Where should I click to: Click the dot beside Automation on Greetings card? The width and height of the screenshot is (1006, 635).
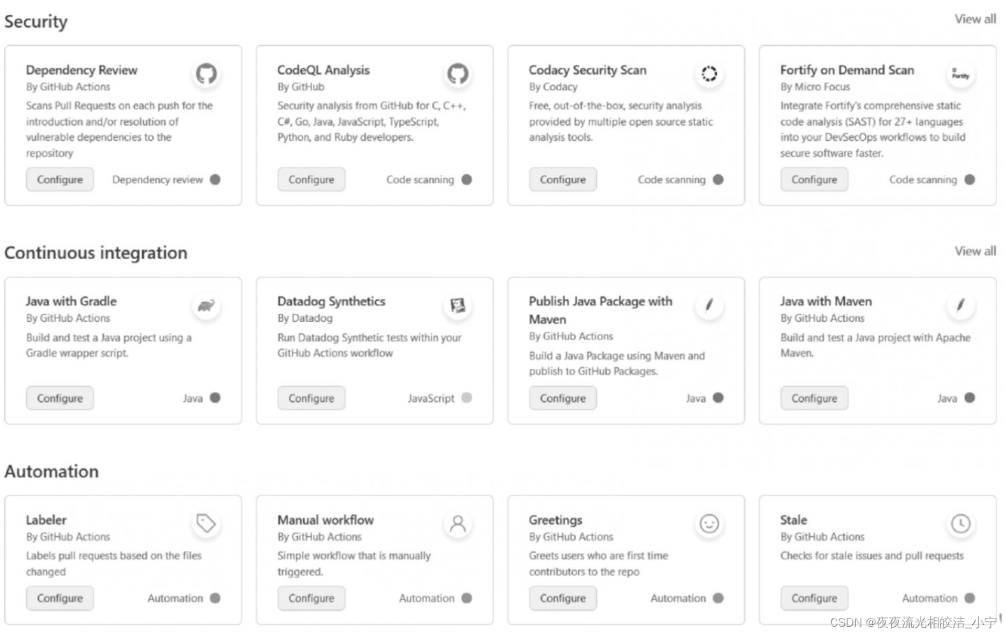pyautogui.click(x=719, y=598)
